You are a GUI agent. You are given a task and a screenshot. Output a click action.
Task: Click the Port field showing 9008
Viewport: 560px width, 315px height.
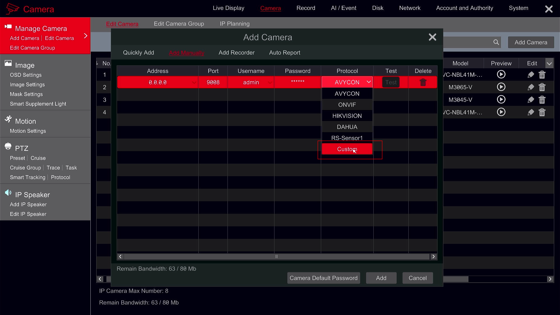coord(213,83)
